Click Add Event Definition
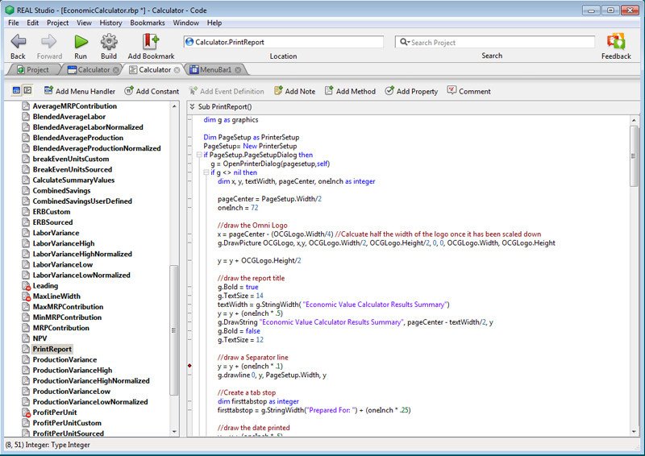The image size is (645, 456). coord(227,91)
